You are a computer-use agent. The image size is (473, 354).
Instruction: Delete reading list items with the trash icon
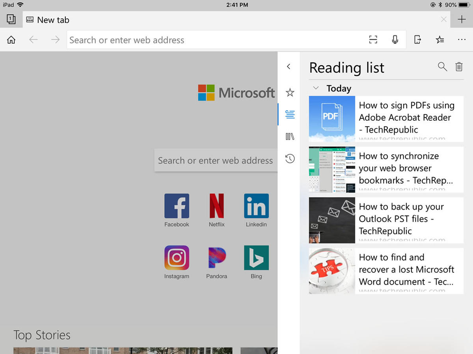459,67
